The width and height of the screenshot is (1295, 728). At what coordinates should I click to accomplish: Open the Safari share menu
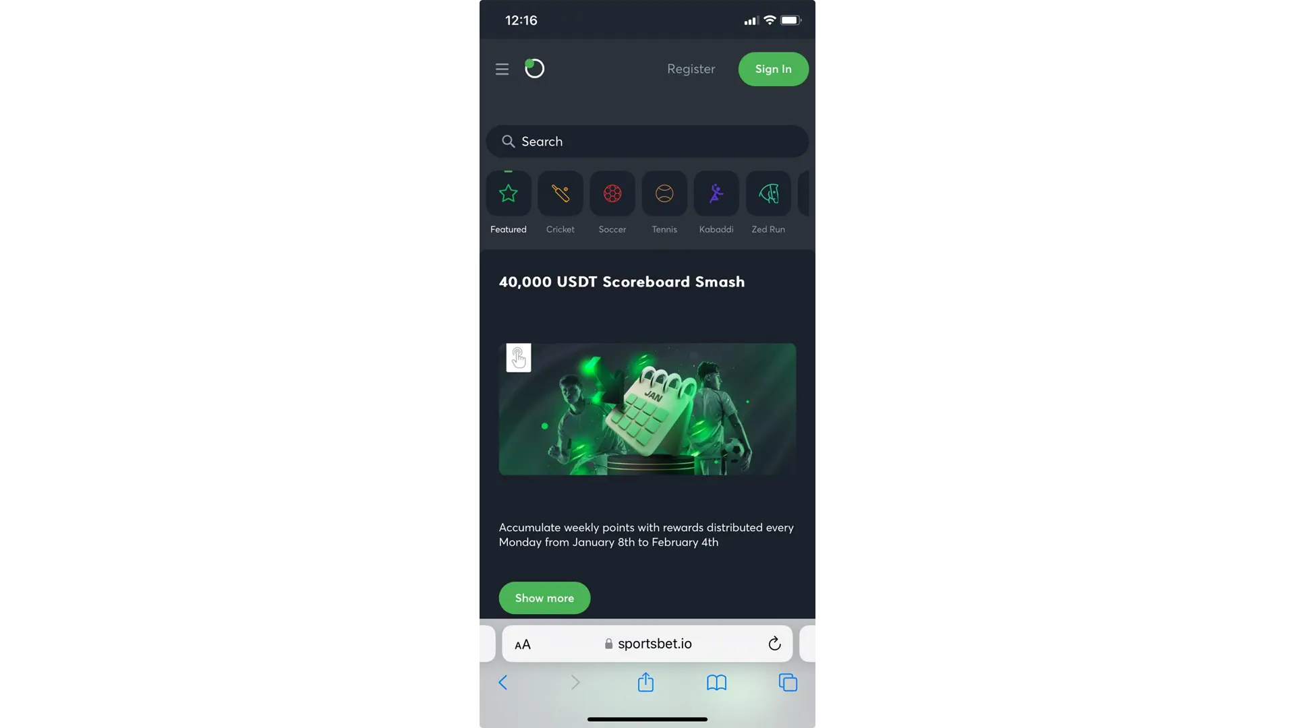tap(645, 683)
